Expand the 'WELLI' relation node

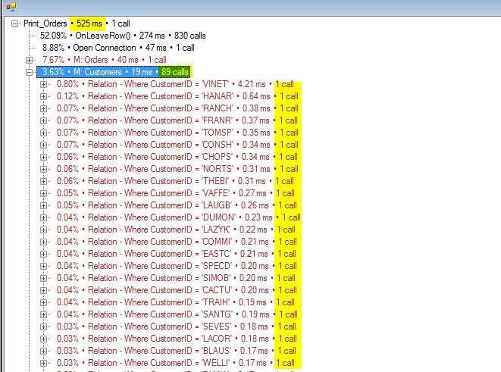pyautogui.click(x=43, y=364)
